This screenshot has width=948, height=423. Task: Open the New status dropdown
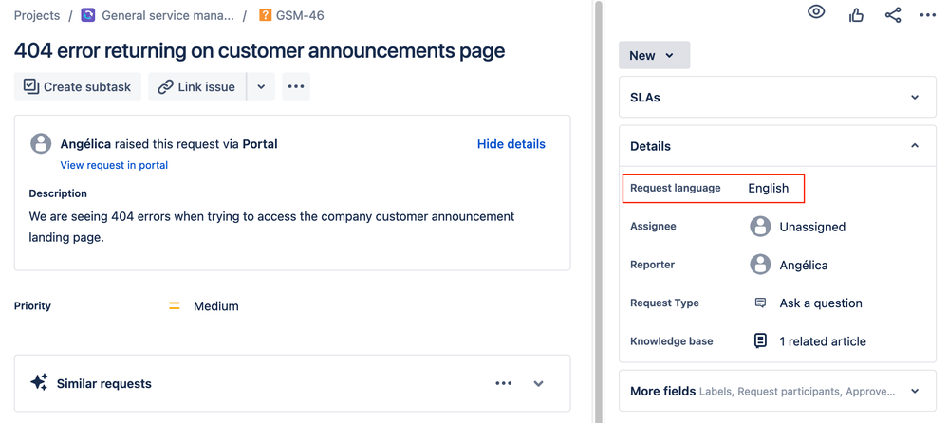[x=654, y=55]
